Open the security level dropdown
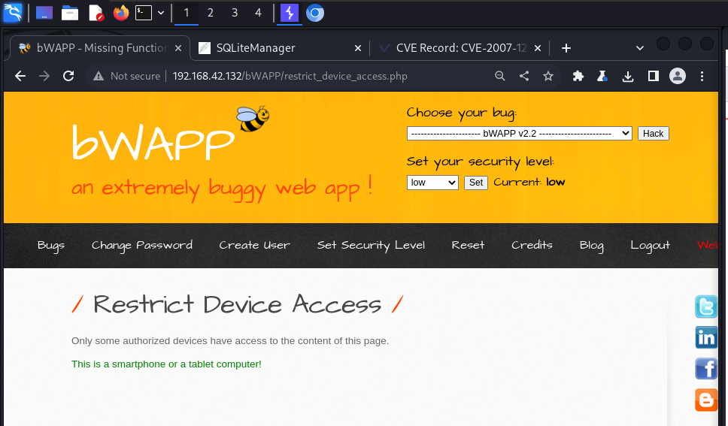The width and height of the screenshot is (728, 426). [432, 183]
